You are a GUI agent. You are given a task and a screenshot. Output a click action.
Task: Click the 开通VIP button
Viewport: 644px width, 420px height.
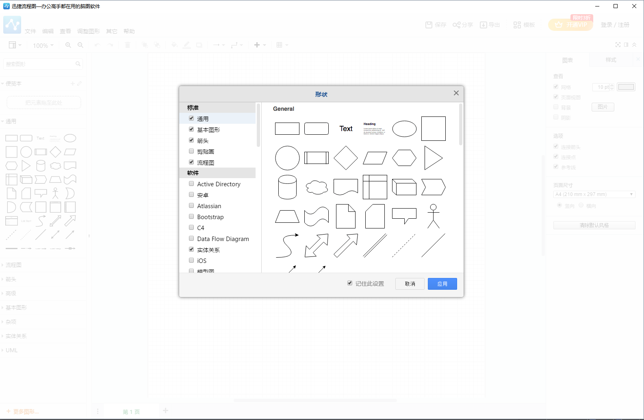tap(571, 25)
